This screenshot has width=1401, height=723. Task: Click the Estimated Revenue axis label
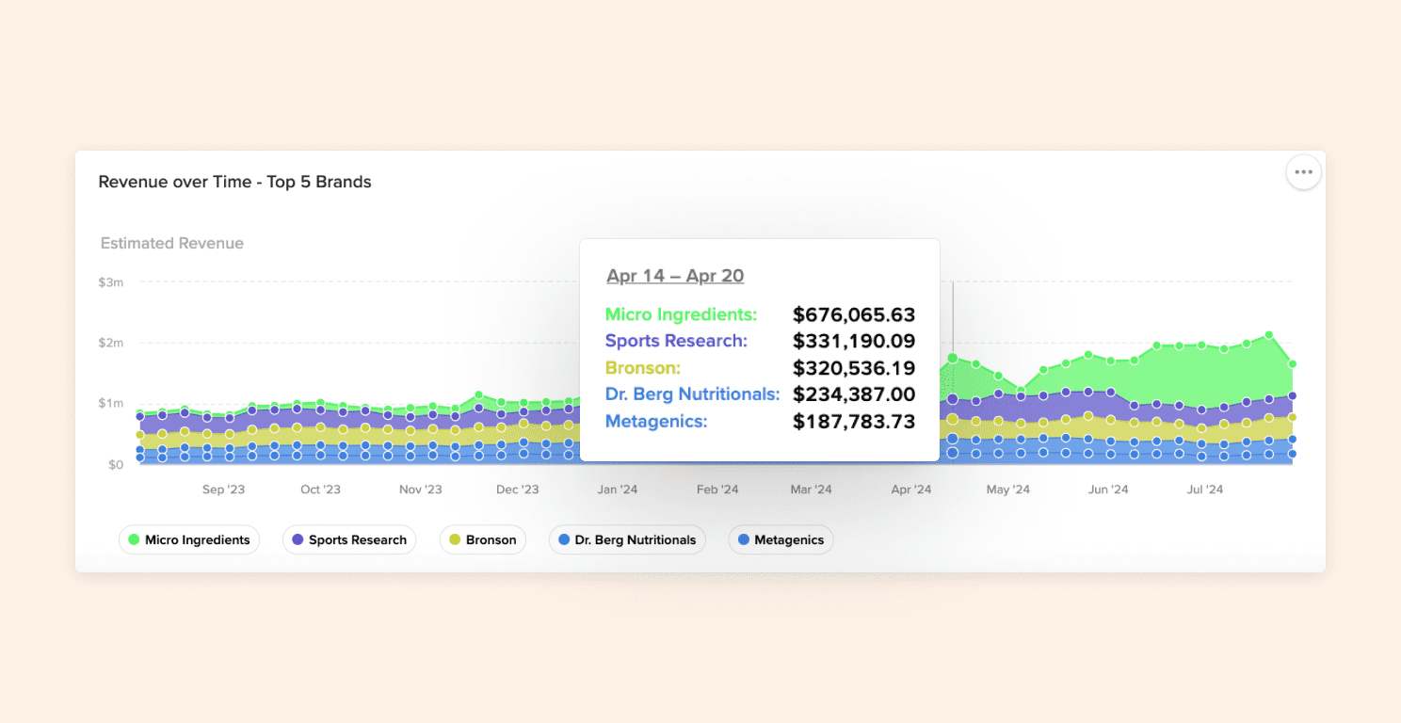pos(172,243)
